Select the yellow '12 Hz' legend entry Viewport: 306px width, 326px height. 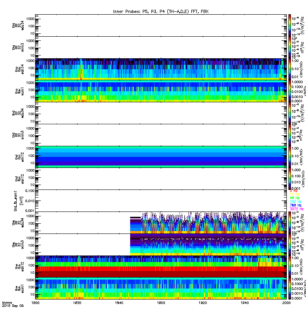point(295,194)
